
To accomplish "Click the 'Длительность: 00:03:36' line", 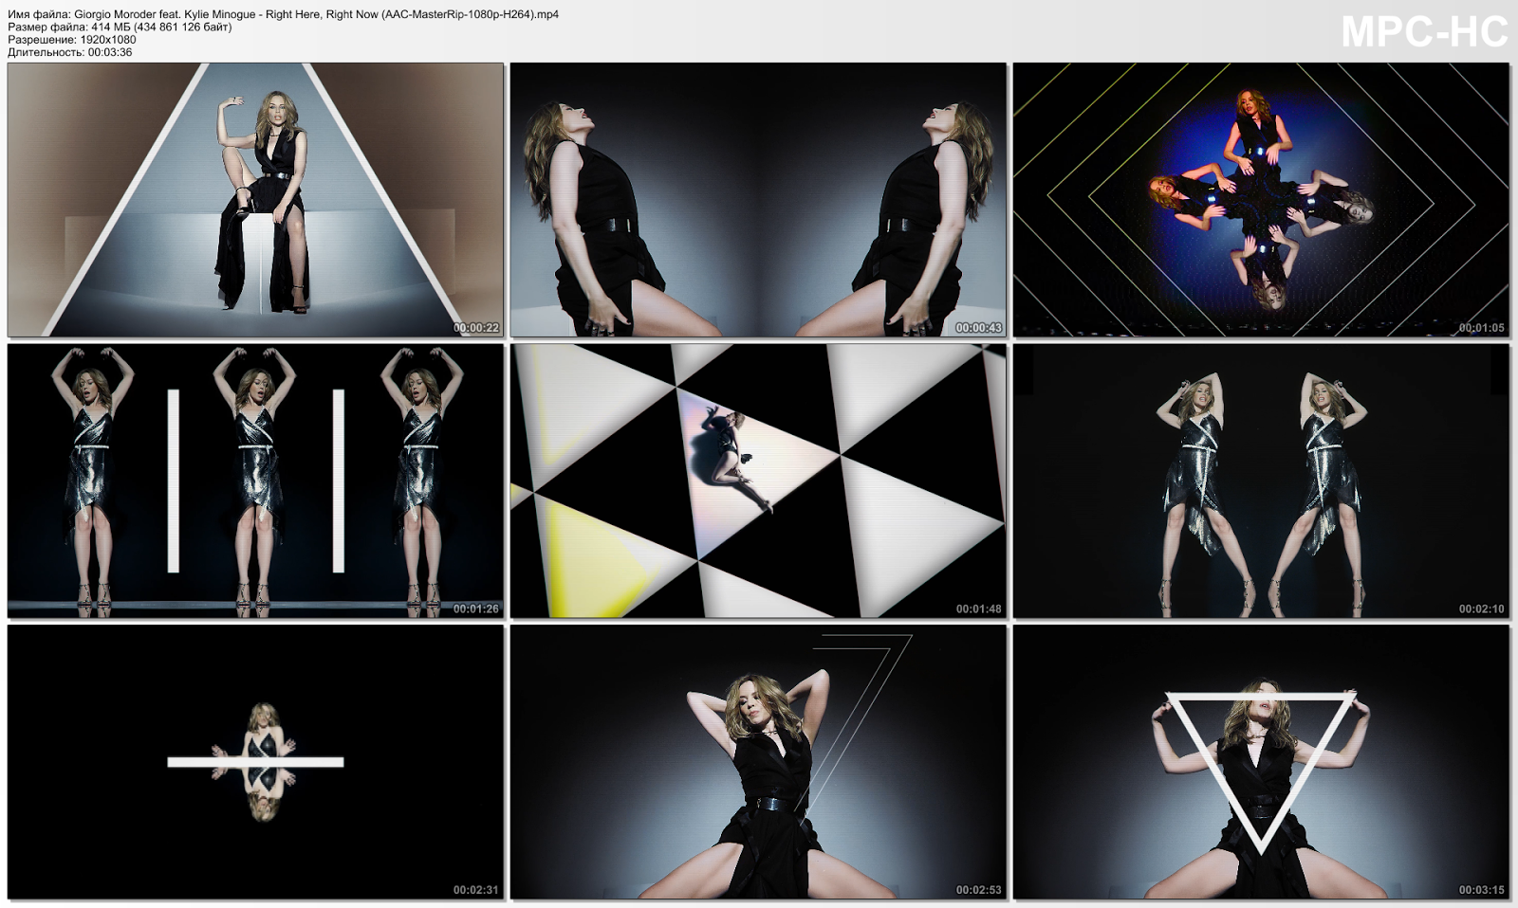I will click(70, 52).
